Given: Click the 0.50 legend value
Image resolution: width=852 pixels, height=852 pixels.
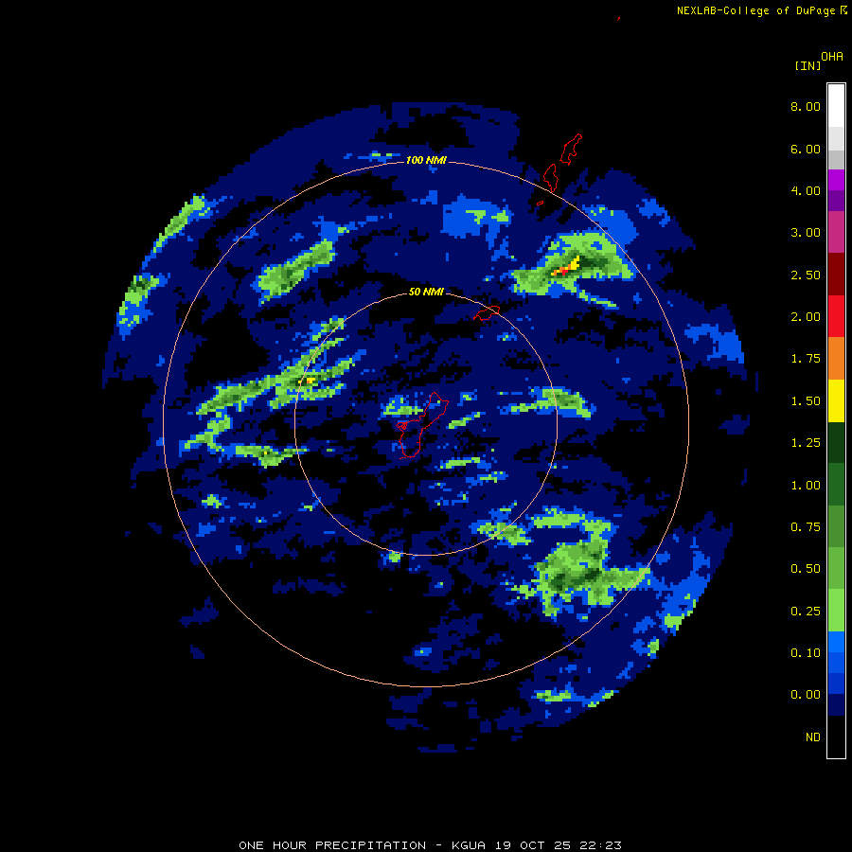Looking at the screenshot, I should point(806,569).
